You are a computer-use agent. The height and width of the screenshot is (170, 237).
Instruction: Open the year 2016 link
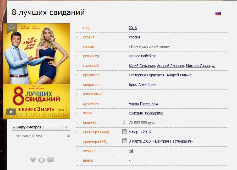tap(133, 28)
